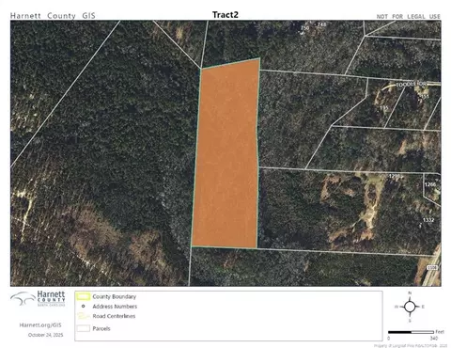451x348 pixels.
Task: Click the Parcels legend swatch
Action: (84, 328)
